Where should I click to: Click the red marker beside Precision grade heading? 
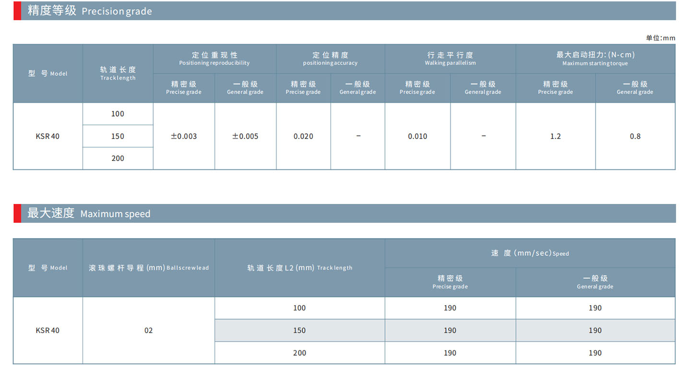click(17, 11)
